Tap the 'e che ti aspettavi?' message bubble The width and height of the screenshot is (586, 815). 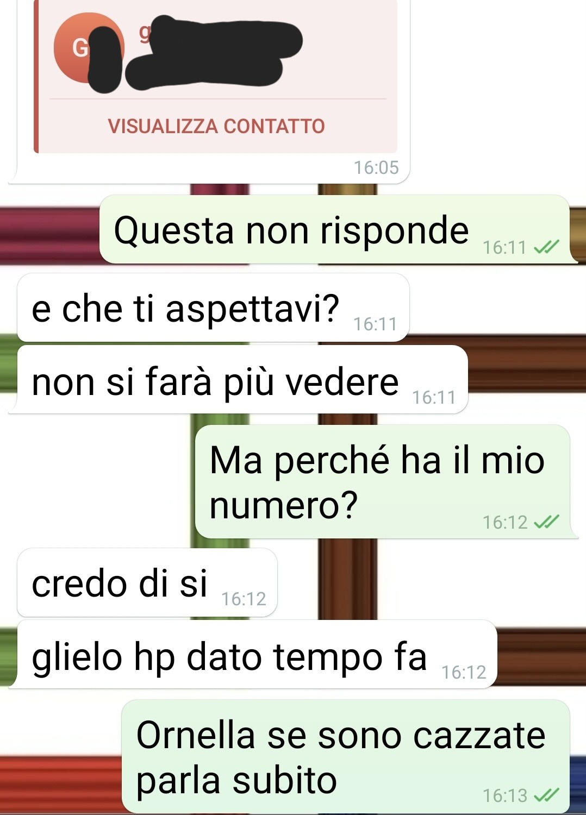coord(213,308)
